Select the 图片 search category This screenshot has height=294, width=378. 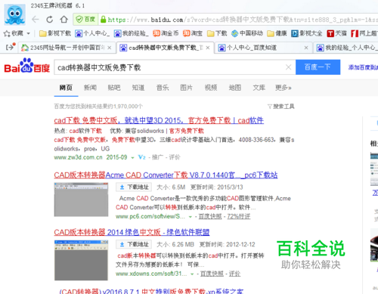point(187,88)
